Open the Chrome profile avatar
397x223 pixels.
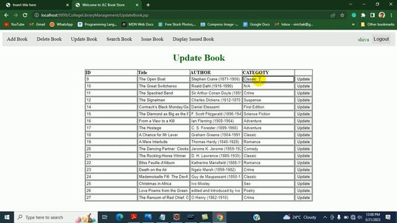click(382, 15)
